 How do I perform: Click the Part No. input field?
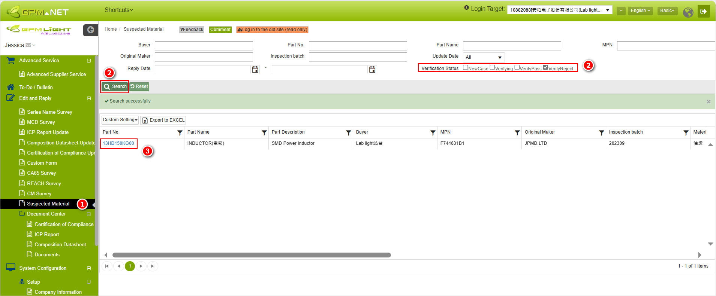(358, 46)
